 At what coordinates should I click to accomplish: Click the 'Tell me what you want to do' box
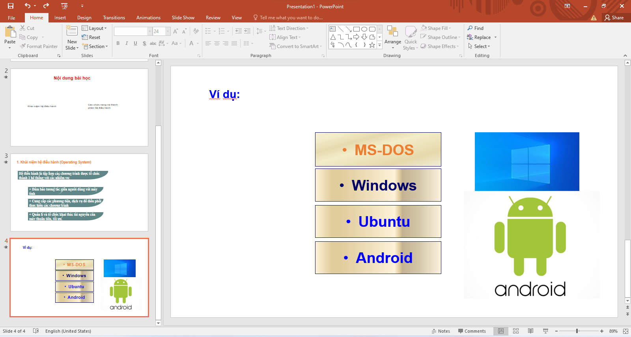[288, 18]
